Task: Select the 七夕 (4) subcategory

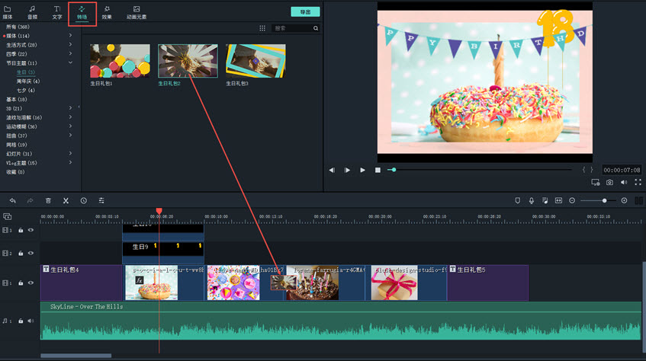Action: pyautogui.click(x=25, y=90)
